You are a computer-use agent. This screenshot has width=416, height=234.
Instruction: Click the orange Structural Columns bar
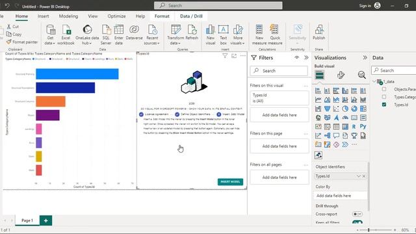tap(51, 101)
